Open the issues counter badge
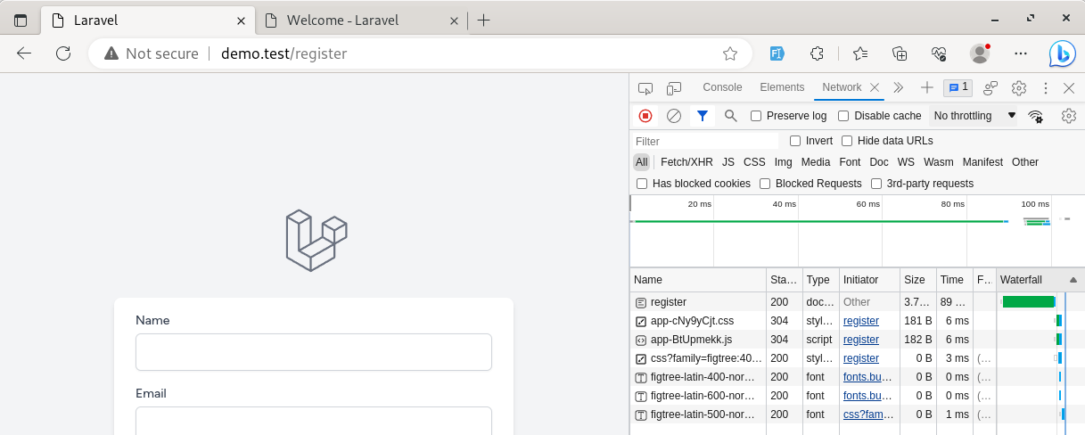 pyautogui.click(x=958, y=87)
